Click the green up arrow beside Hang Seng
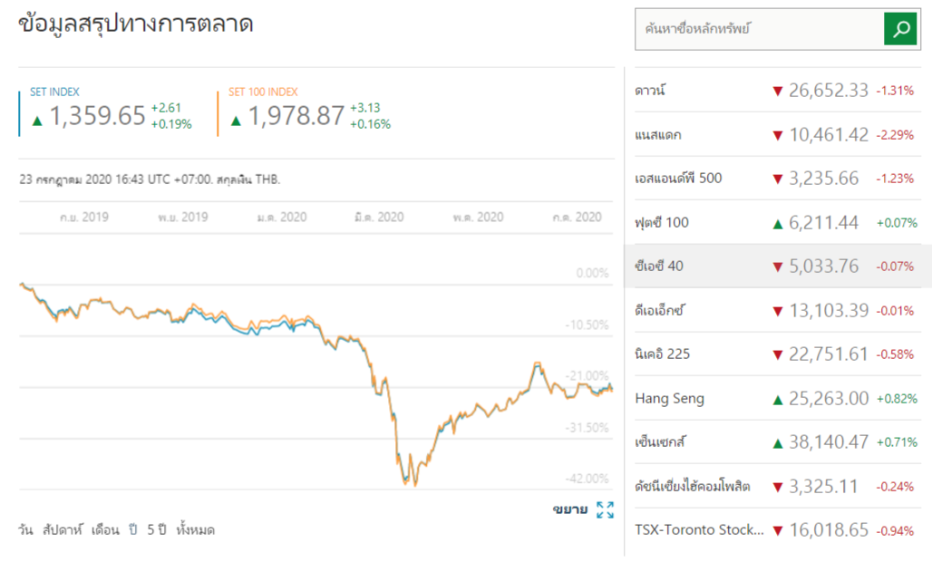The height and width of the screenshot is (562, 932). (x=777, y=399)
